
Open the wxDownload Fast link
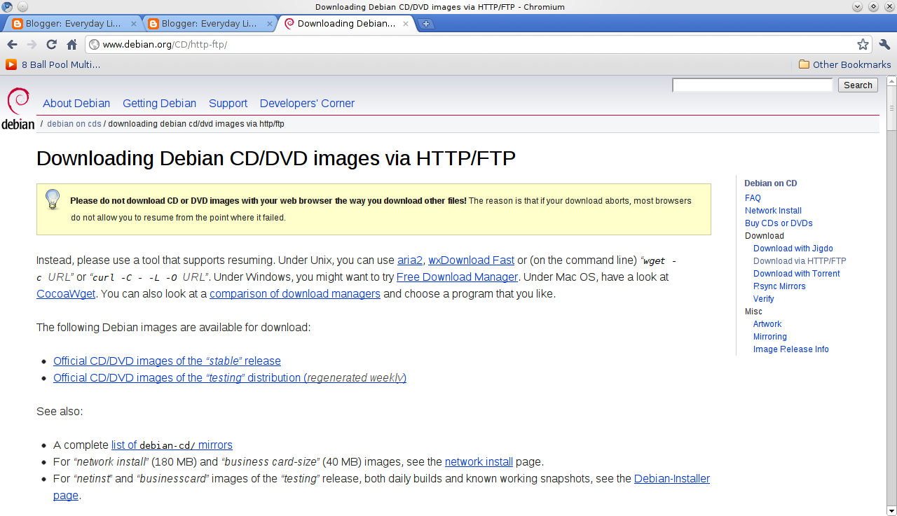pyautogui.click(x=471, y=260)
